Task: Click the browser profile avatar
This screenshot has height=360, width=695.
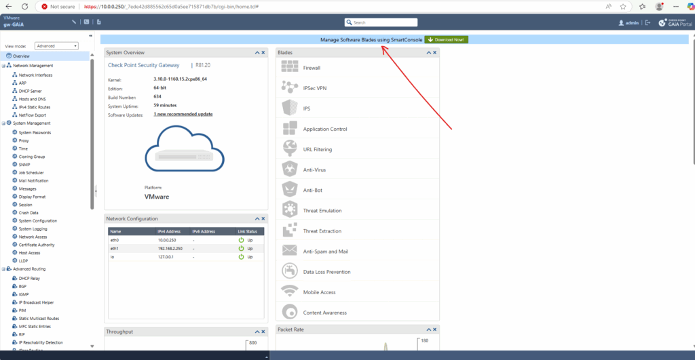Action: 659,7
